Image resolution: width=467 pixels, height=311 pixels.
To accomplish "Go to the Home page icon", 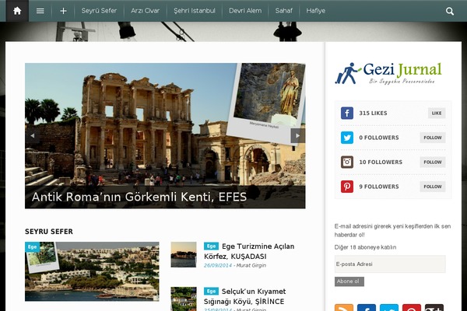I will [x=17, y=11].
